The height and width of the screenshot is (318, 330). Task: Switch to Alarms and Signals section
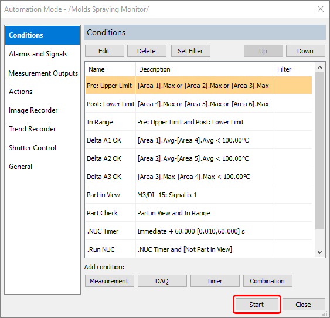coord(38,54)
